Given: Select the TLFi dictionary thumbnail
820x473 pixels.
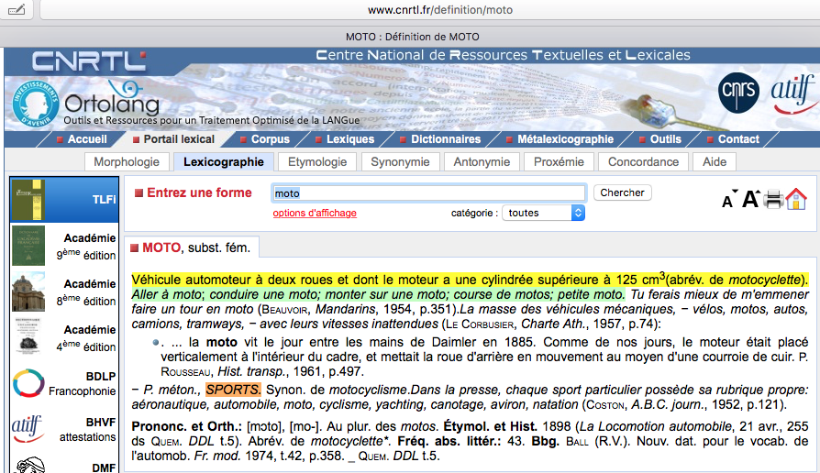Looking at the screenshot, I should pyautogui.click(x=28, y=200).
